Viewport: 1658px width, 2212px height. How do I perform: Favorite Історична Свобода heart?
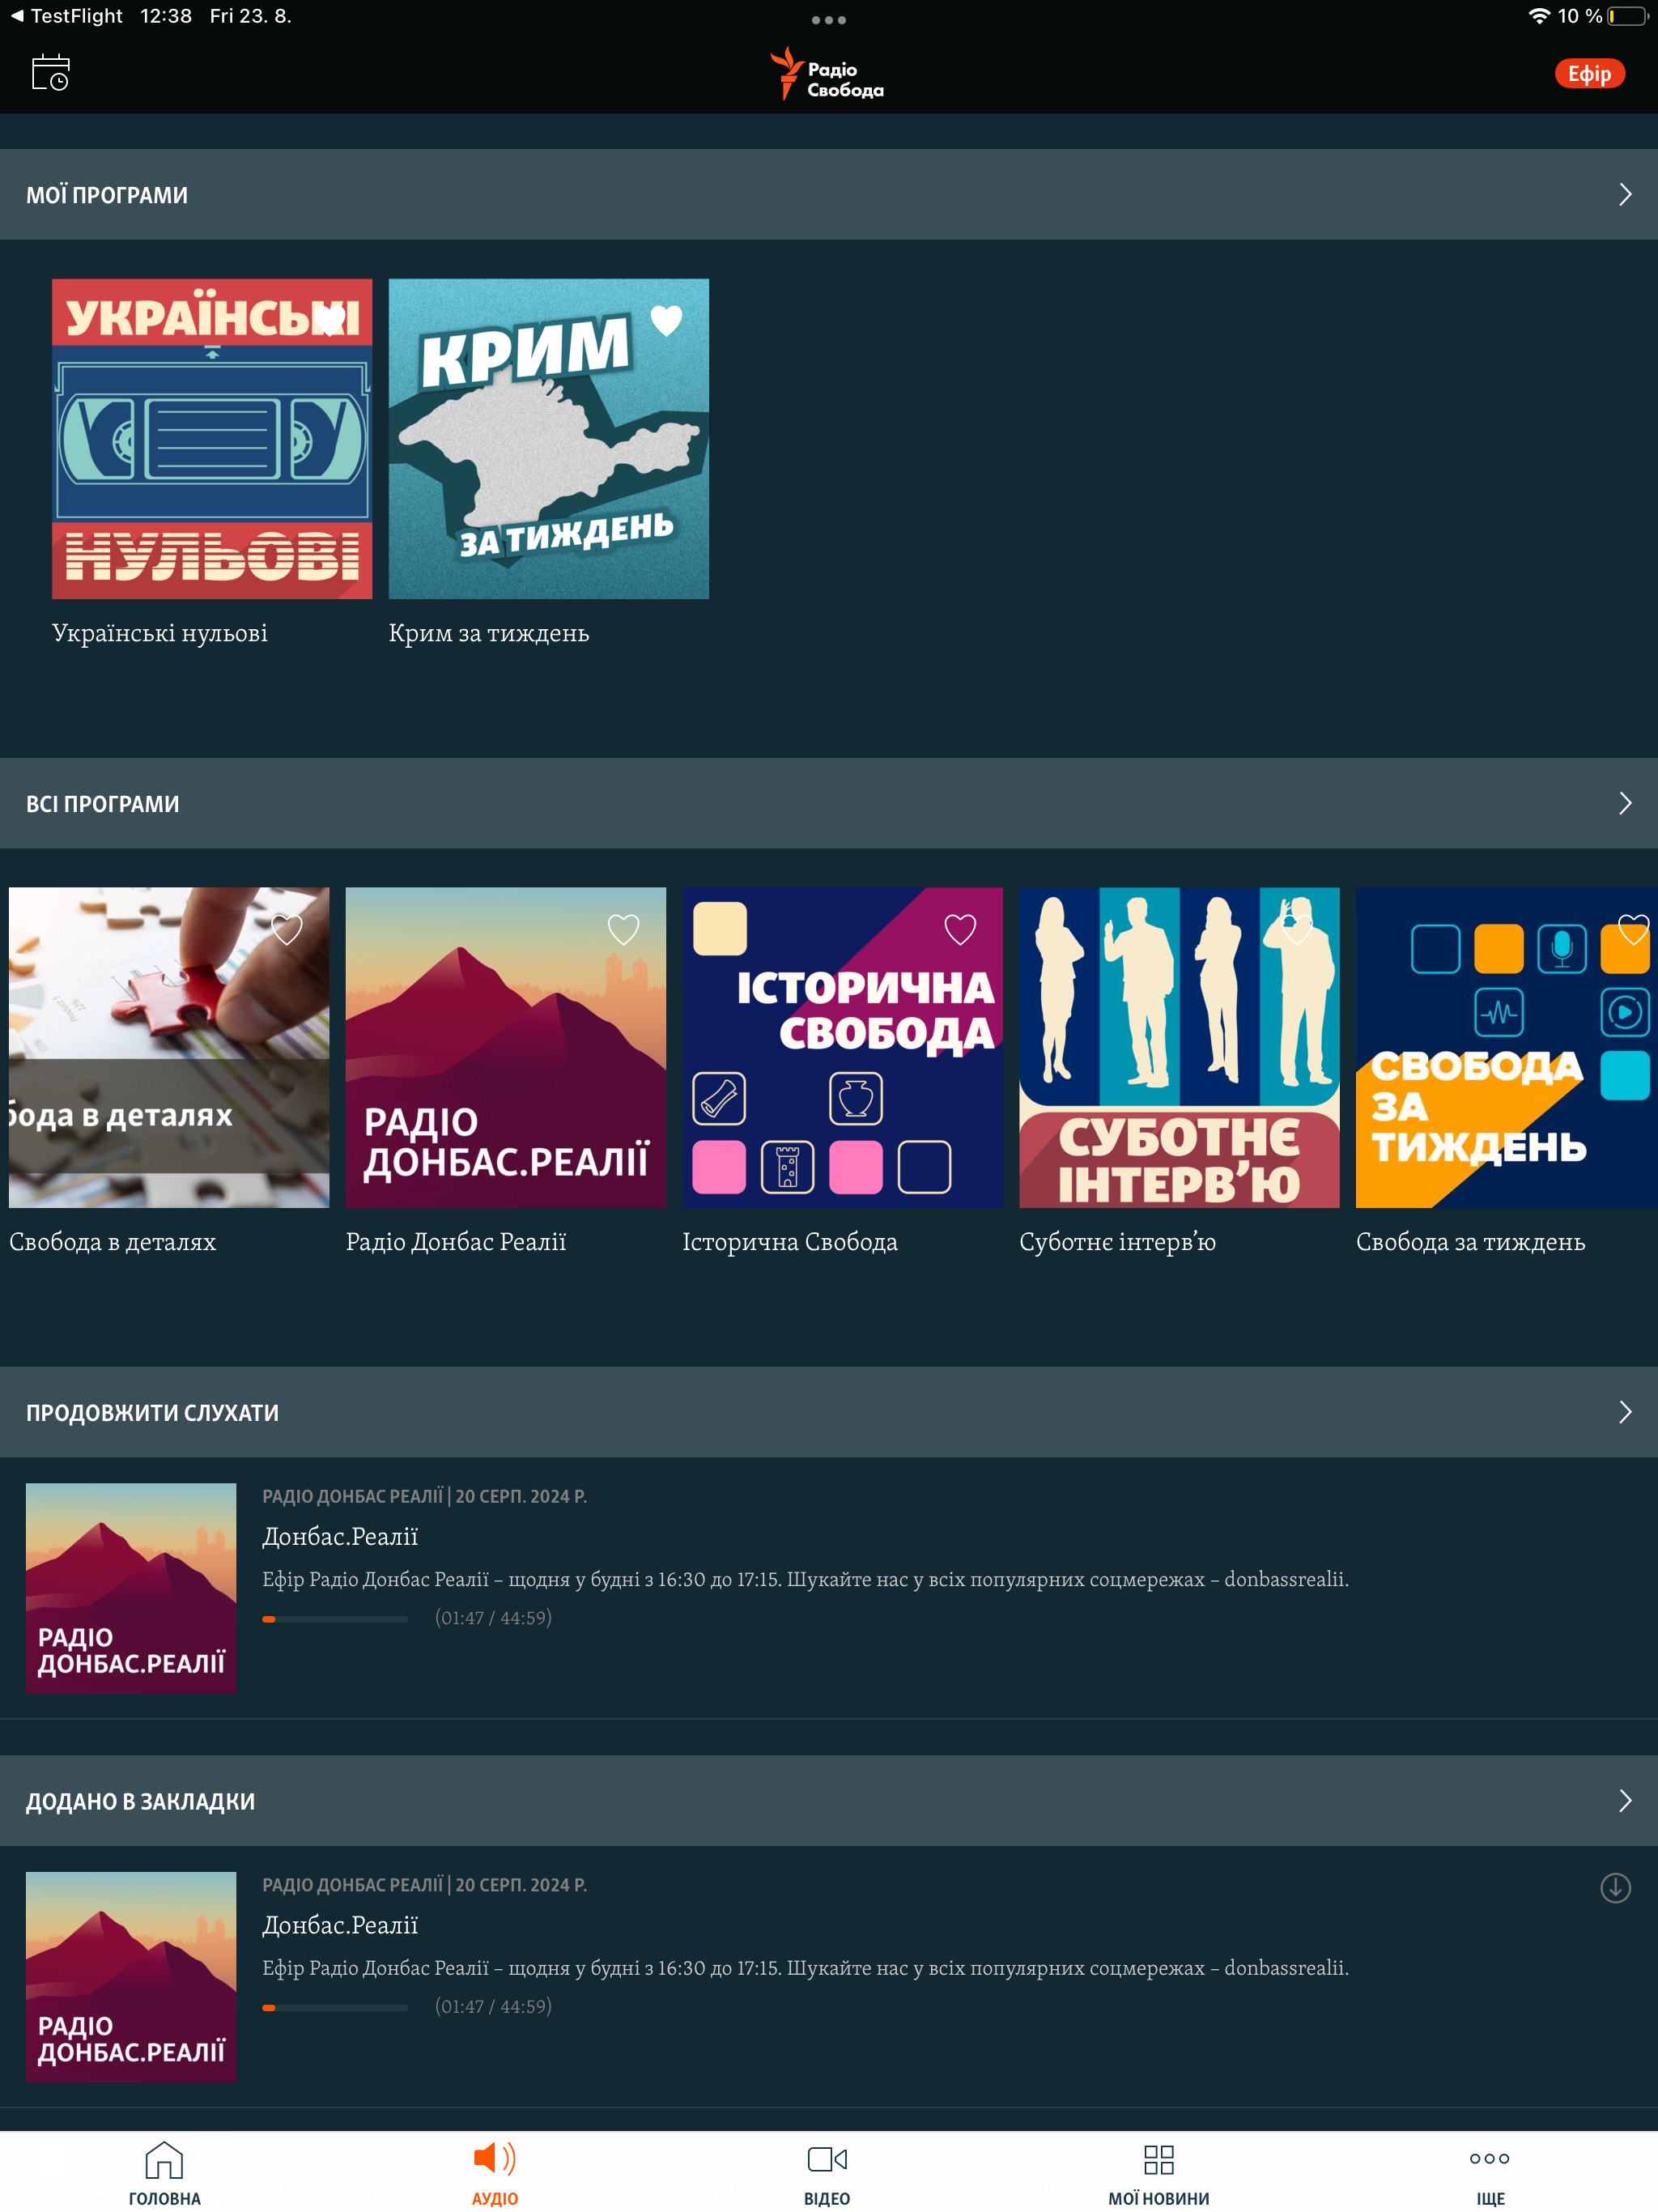[960, 929]
